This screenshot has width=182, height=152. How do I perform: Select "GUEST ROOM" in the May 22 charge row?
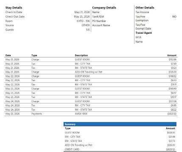(x=82, y=76)
